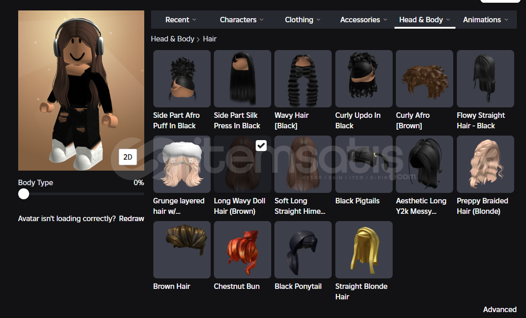This screenshot has width=526, height=318.
Task: Uncheck the Long Wavy Doll Hair (Brown) checkmark
Action: click(x=261, y=146)
